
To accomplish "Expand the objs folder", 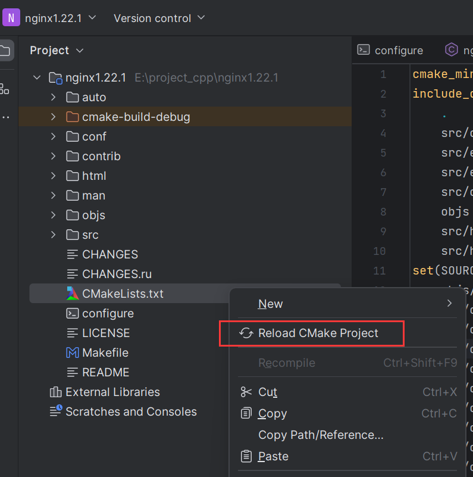I will coord(53,215).
